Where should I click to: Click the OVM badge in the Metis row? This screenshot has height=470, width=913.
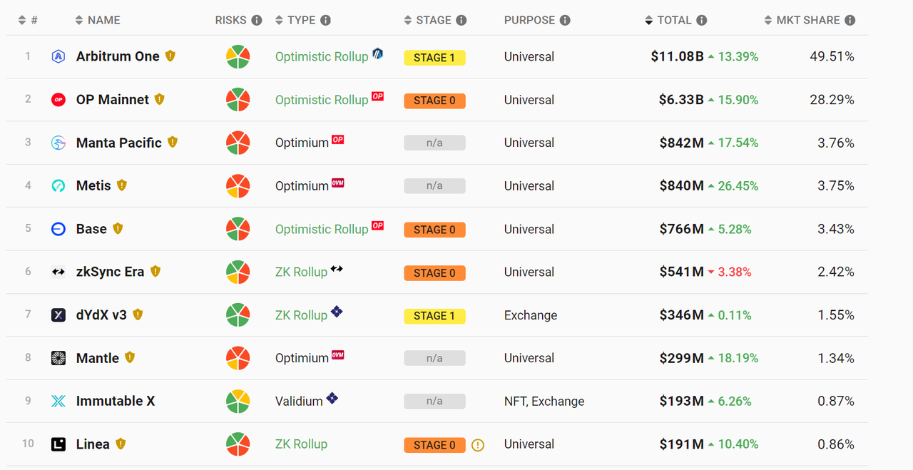click(x=338, y=183)
